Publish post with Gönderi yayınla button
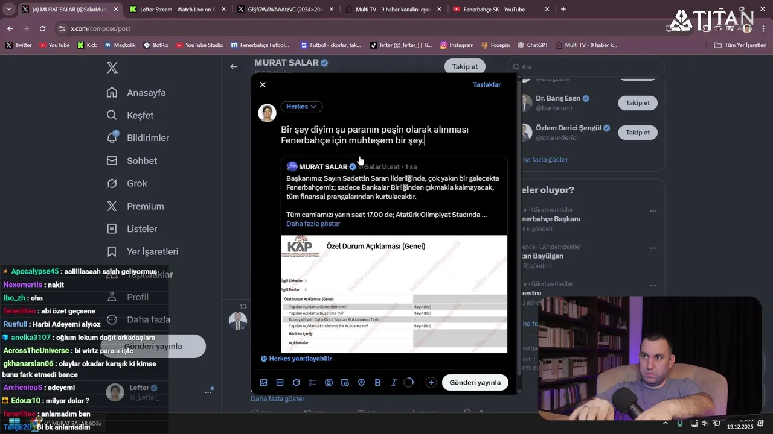 [x=475, y=383]
